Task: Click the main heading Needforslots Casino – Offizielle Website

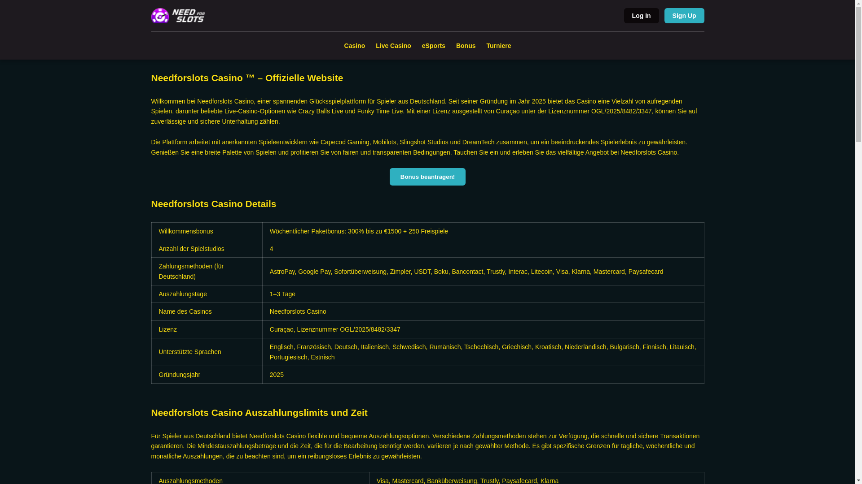Action: pos(247,78)
